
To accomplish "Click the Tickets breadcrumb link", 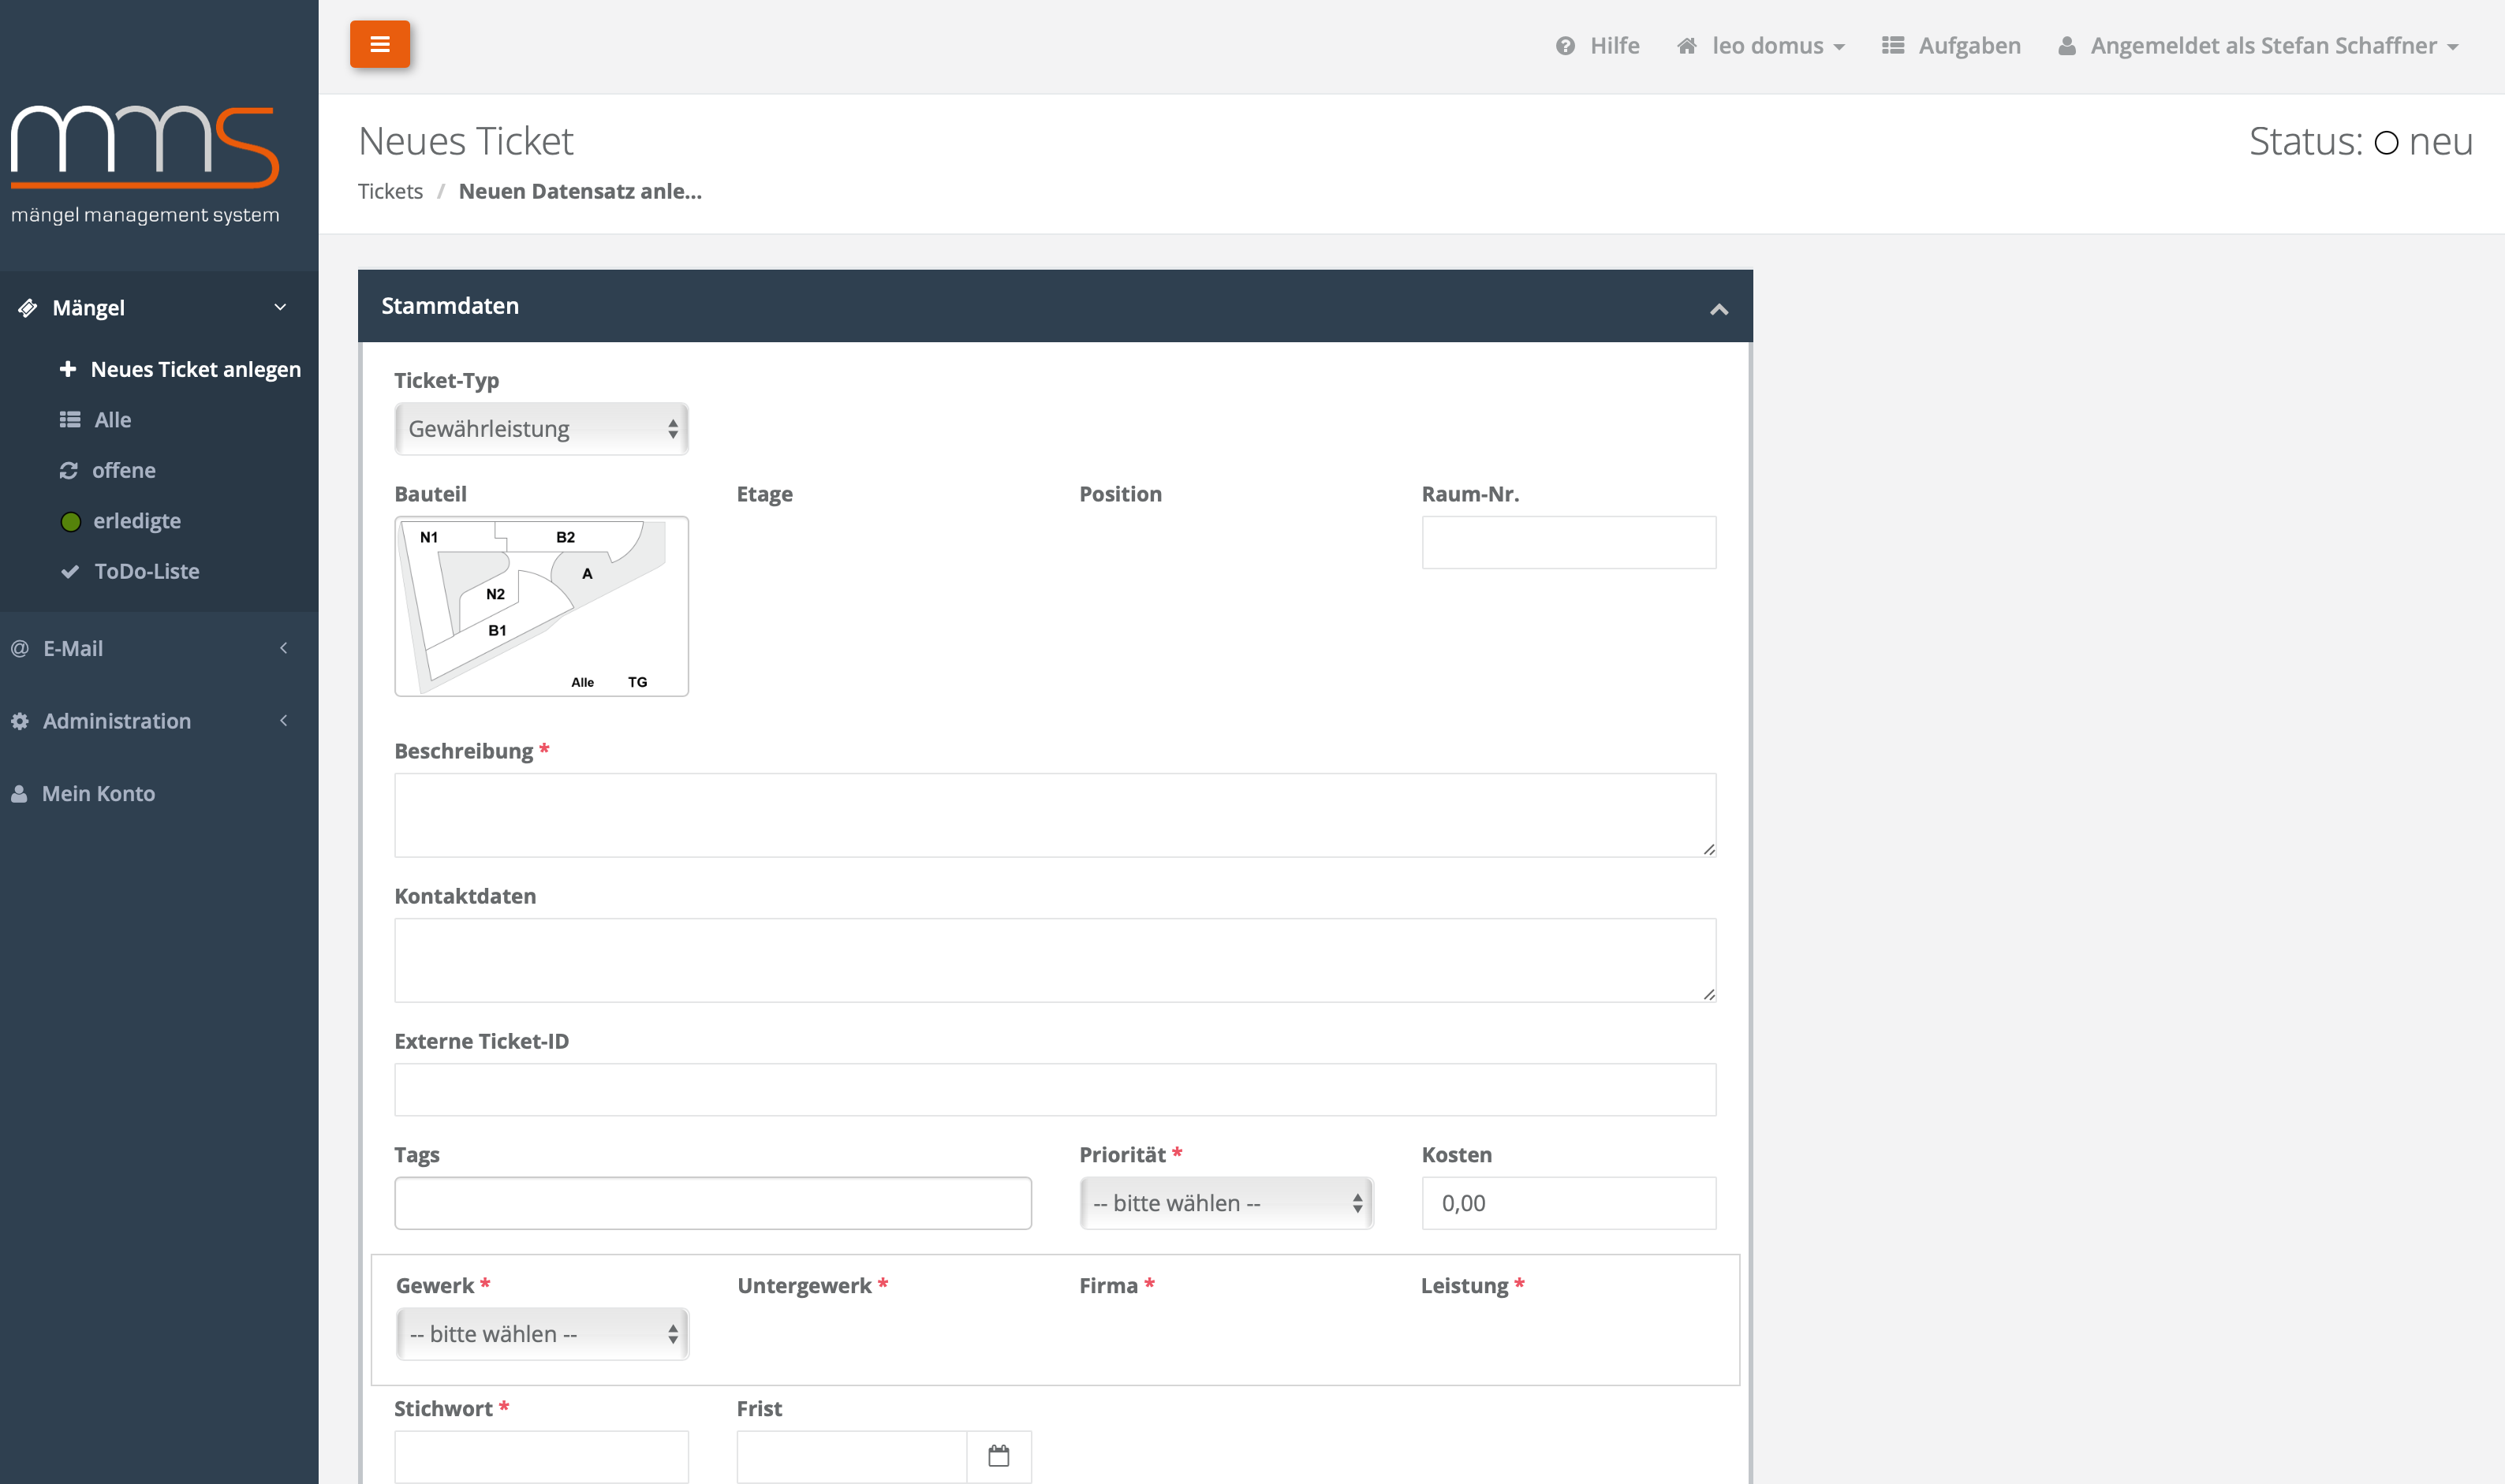I will coord(390,191).
